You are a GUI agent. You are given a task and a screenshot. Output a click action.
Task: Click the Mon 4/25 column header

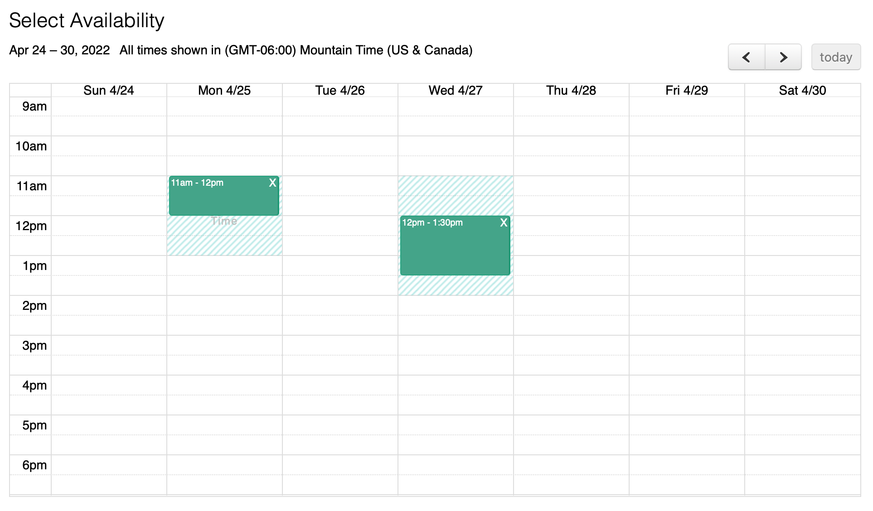click(x=224, y=90)
